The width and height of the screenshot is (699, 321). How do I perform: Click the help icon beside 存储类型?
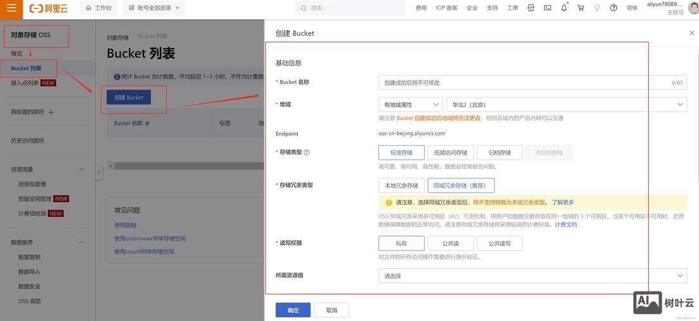coord(306,152)
